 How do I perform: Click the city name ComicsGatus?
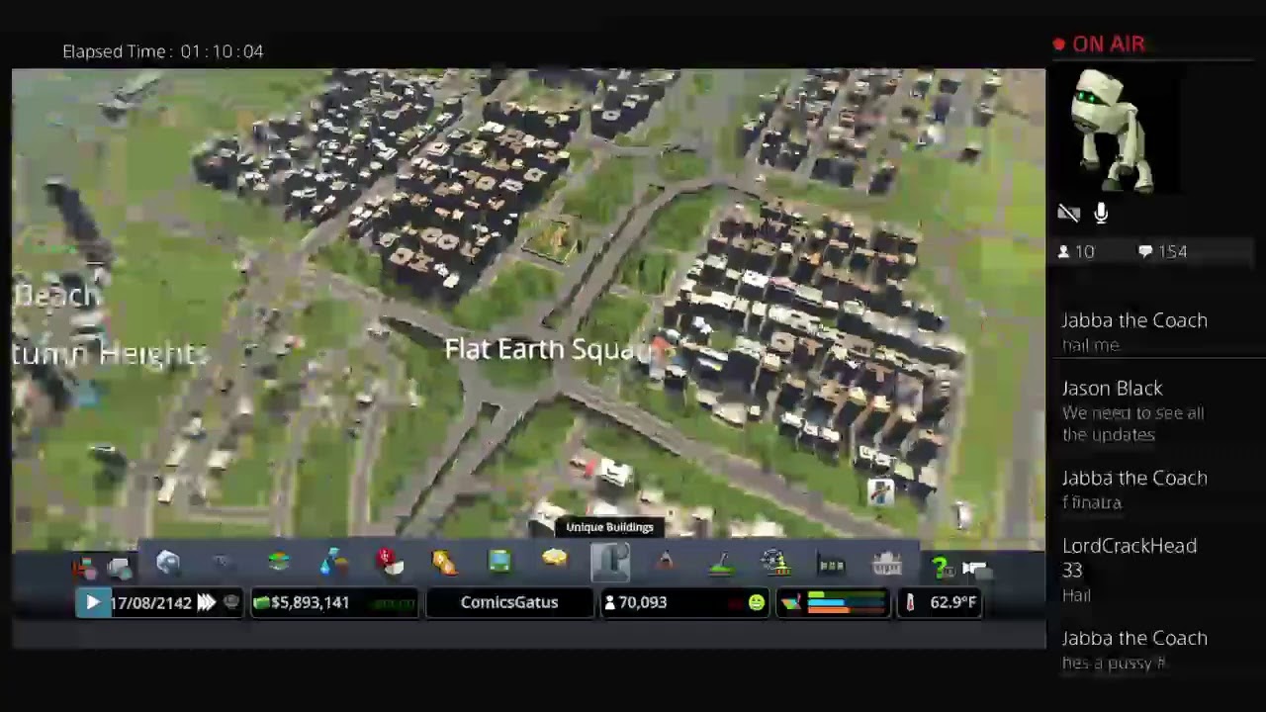coord(508,602)
